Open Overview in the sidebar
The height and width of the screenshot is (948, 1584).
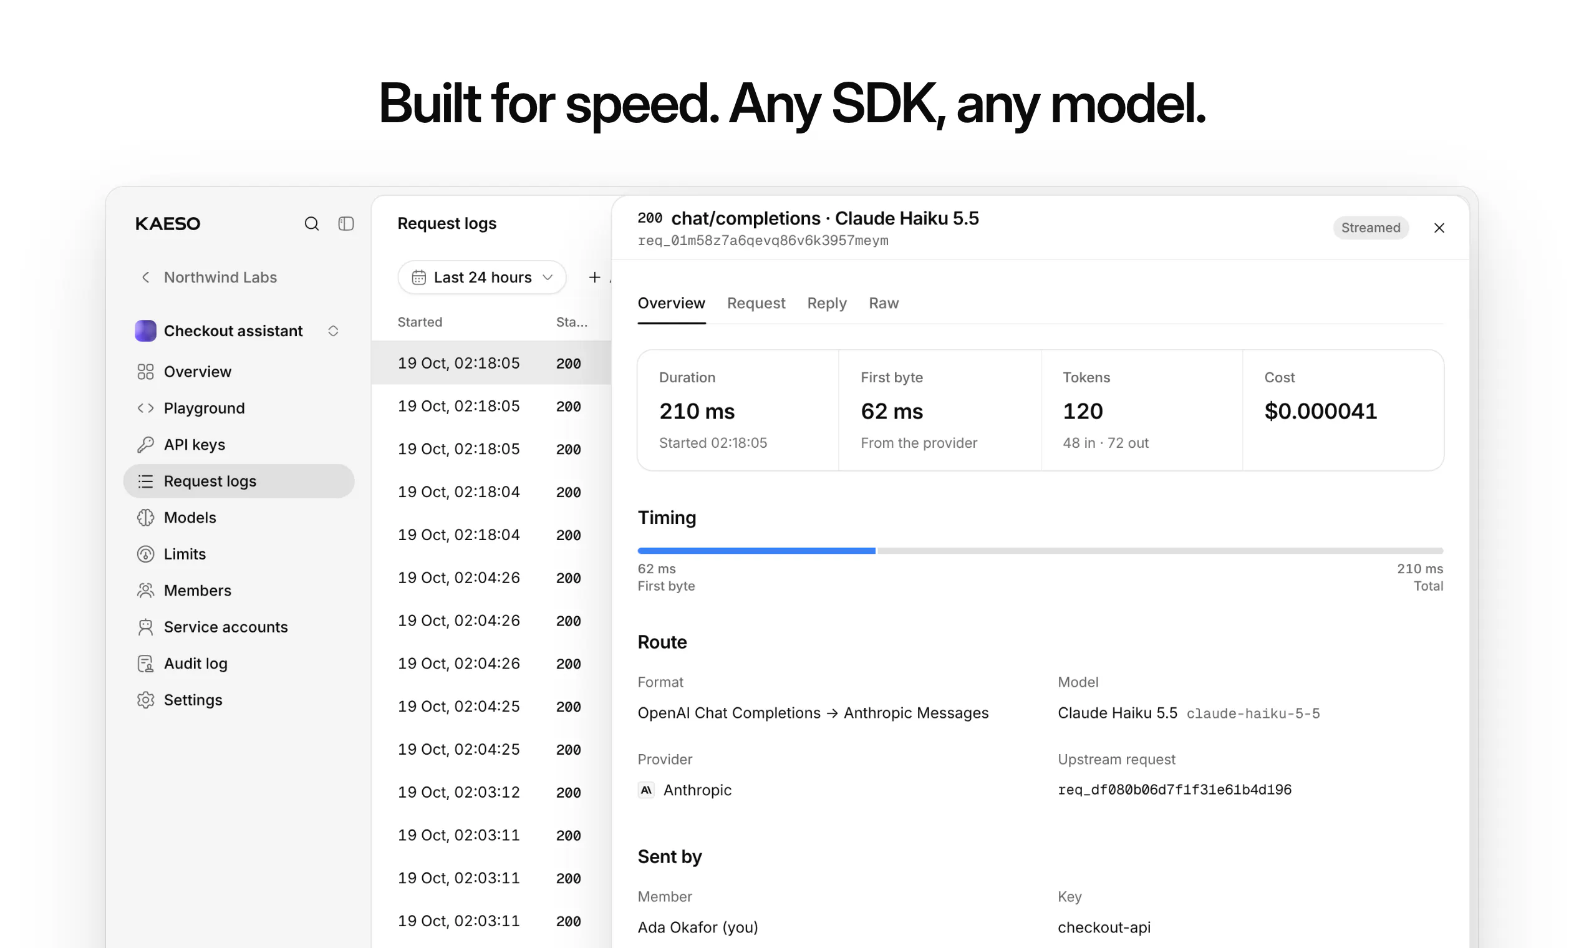(x=238, y=372)
